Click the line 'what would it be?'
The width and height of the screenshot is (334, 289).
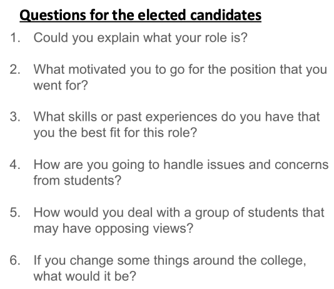pyautogui.click(x=84, y=276)
